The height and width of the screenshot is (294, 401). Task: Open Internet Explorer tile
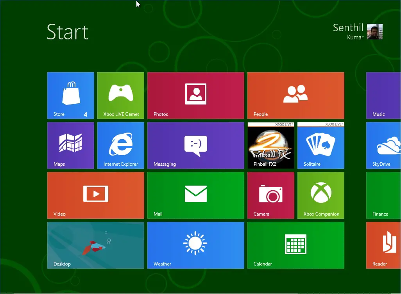click(x=121, y=145)
